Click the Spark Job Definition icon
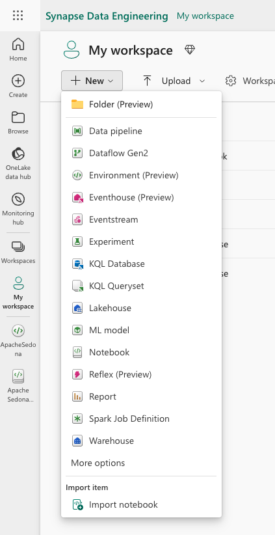The image size is (275, 535). pyautogui.click(x=77, y=418)
